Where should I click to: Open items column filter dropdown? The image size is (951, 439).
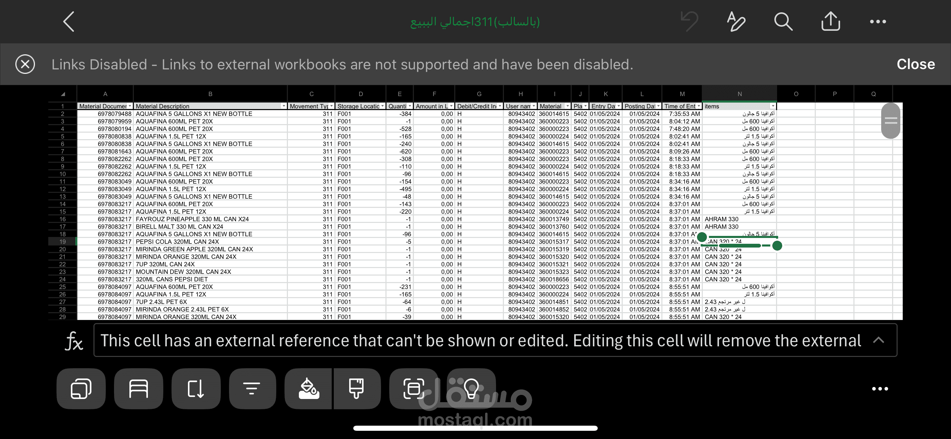pyautogui.click(x=773, y=106)
